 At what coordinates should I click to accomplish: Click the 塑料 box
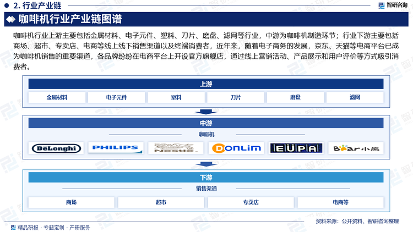click(176, 97)
